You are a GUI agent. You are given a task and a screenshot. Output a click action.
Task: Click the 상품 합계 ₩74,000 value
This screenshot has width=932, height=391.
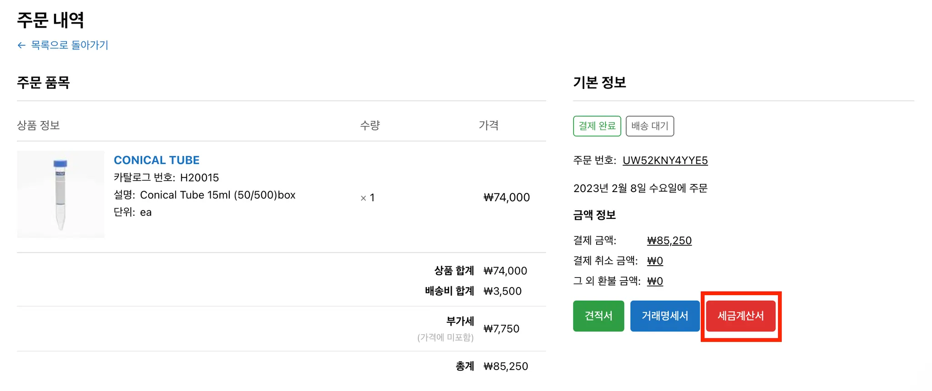(x=505, y=271)
